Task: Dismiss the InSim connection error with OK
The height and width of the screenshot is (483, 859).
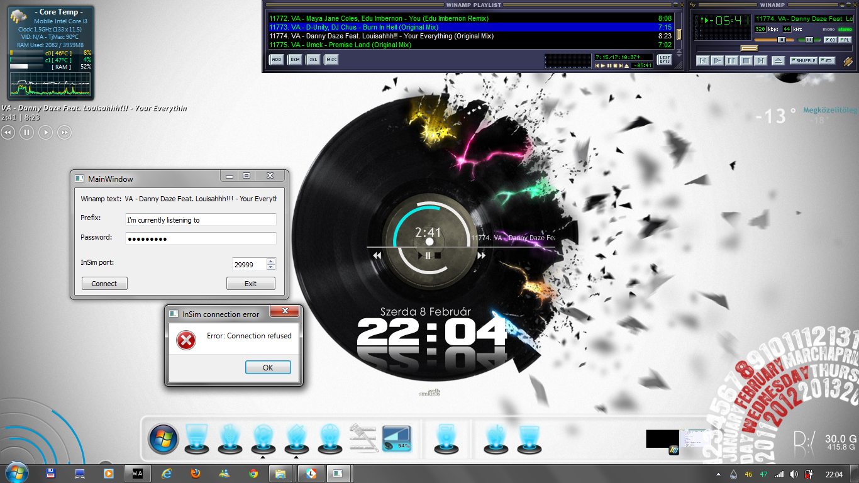Action: pyautogui.click(x=268, y=367)
